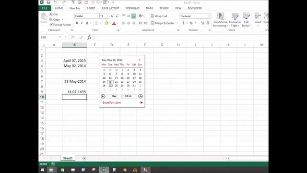This screenshot has height=173, width=307.
Task: Insert a function using fx button
Action: [90, 37]
